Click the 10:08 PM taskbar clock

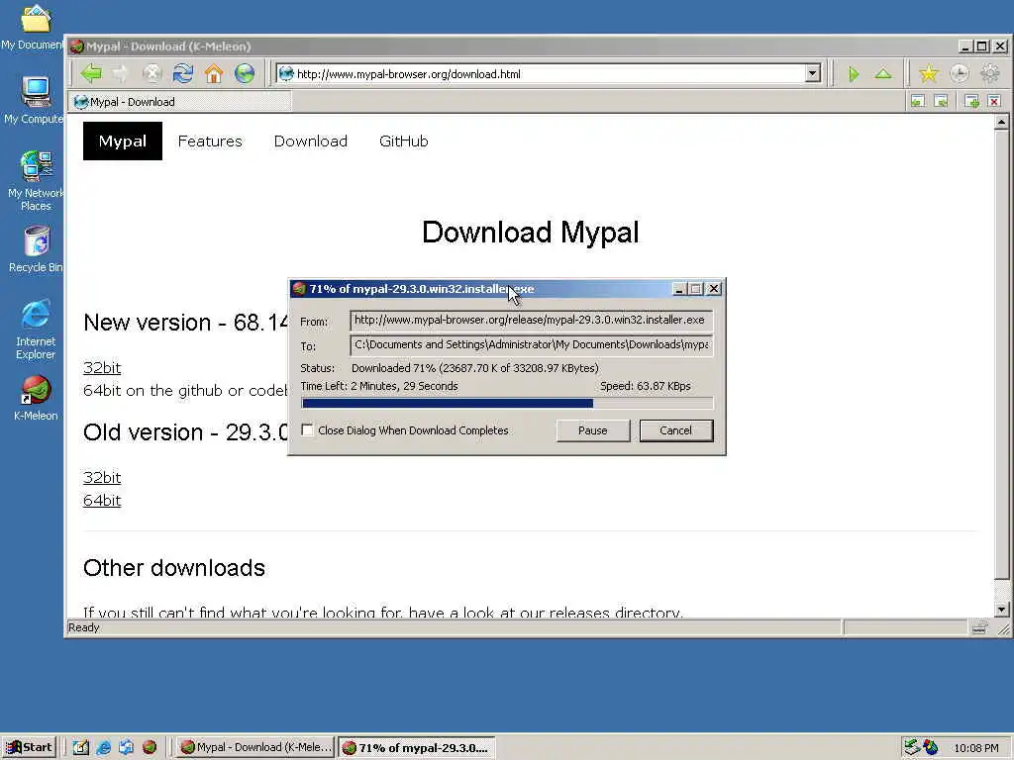coord(975,748)
